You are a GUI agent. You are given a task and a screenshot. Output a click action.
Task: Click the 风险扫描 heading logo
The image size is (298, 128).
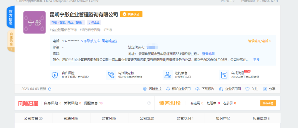[28, 103]
